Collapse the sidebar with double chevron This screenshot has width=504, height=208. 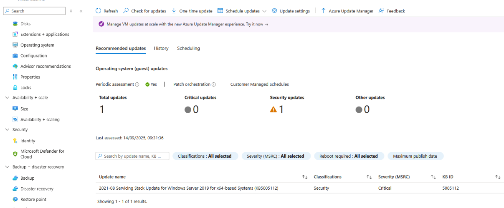[x=81, y=11]
